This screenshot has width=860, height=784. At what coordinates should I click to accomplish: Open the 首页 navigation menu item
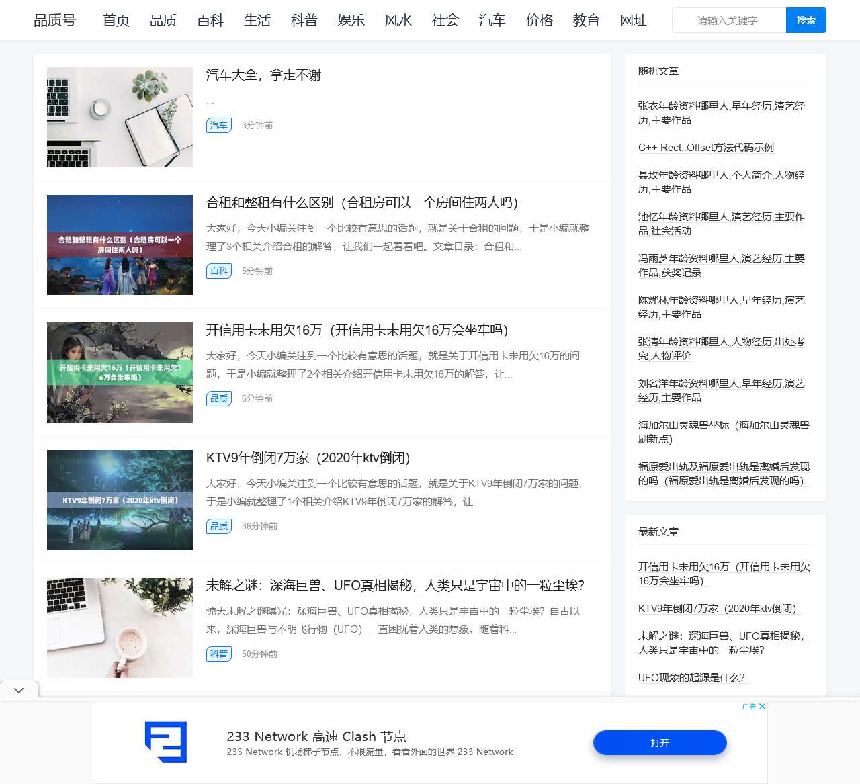(x=116, y=20)
